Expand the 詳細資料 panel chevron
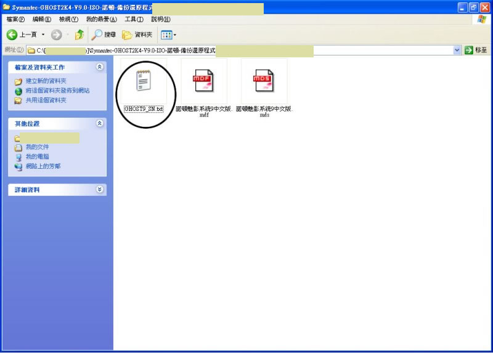Viewport: 493px width, 353px height. (x=100, y=189)
